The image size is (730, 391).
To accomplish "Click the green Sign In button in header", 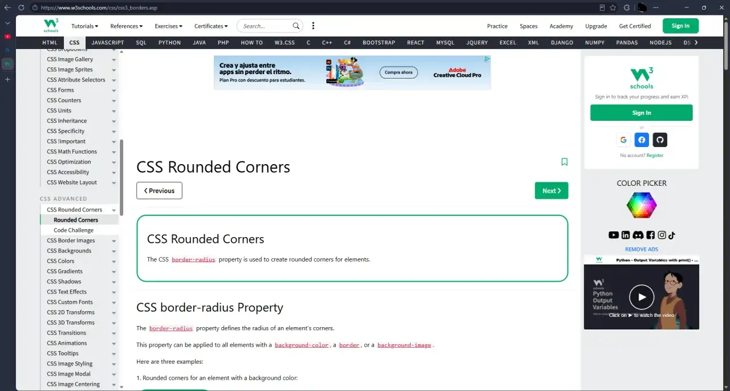I will pos(680,26).
